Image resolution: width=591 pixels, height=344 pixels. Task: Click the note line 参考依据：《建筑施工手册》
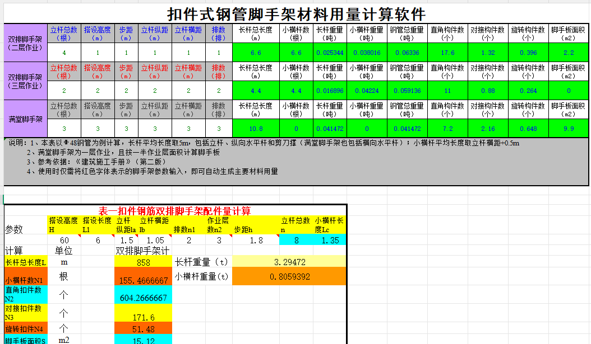tap(96, 162)
